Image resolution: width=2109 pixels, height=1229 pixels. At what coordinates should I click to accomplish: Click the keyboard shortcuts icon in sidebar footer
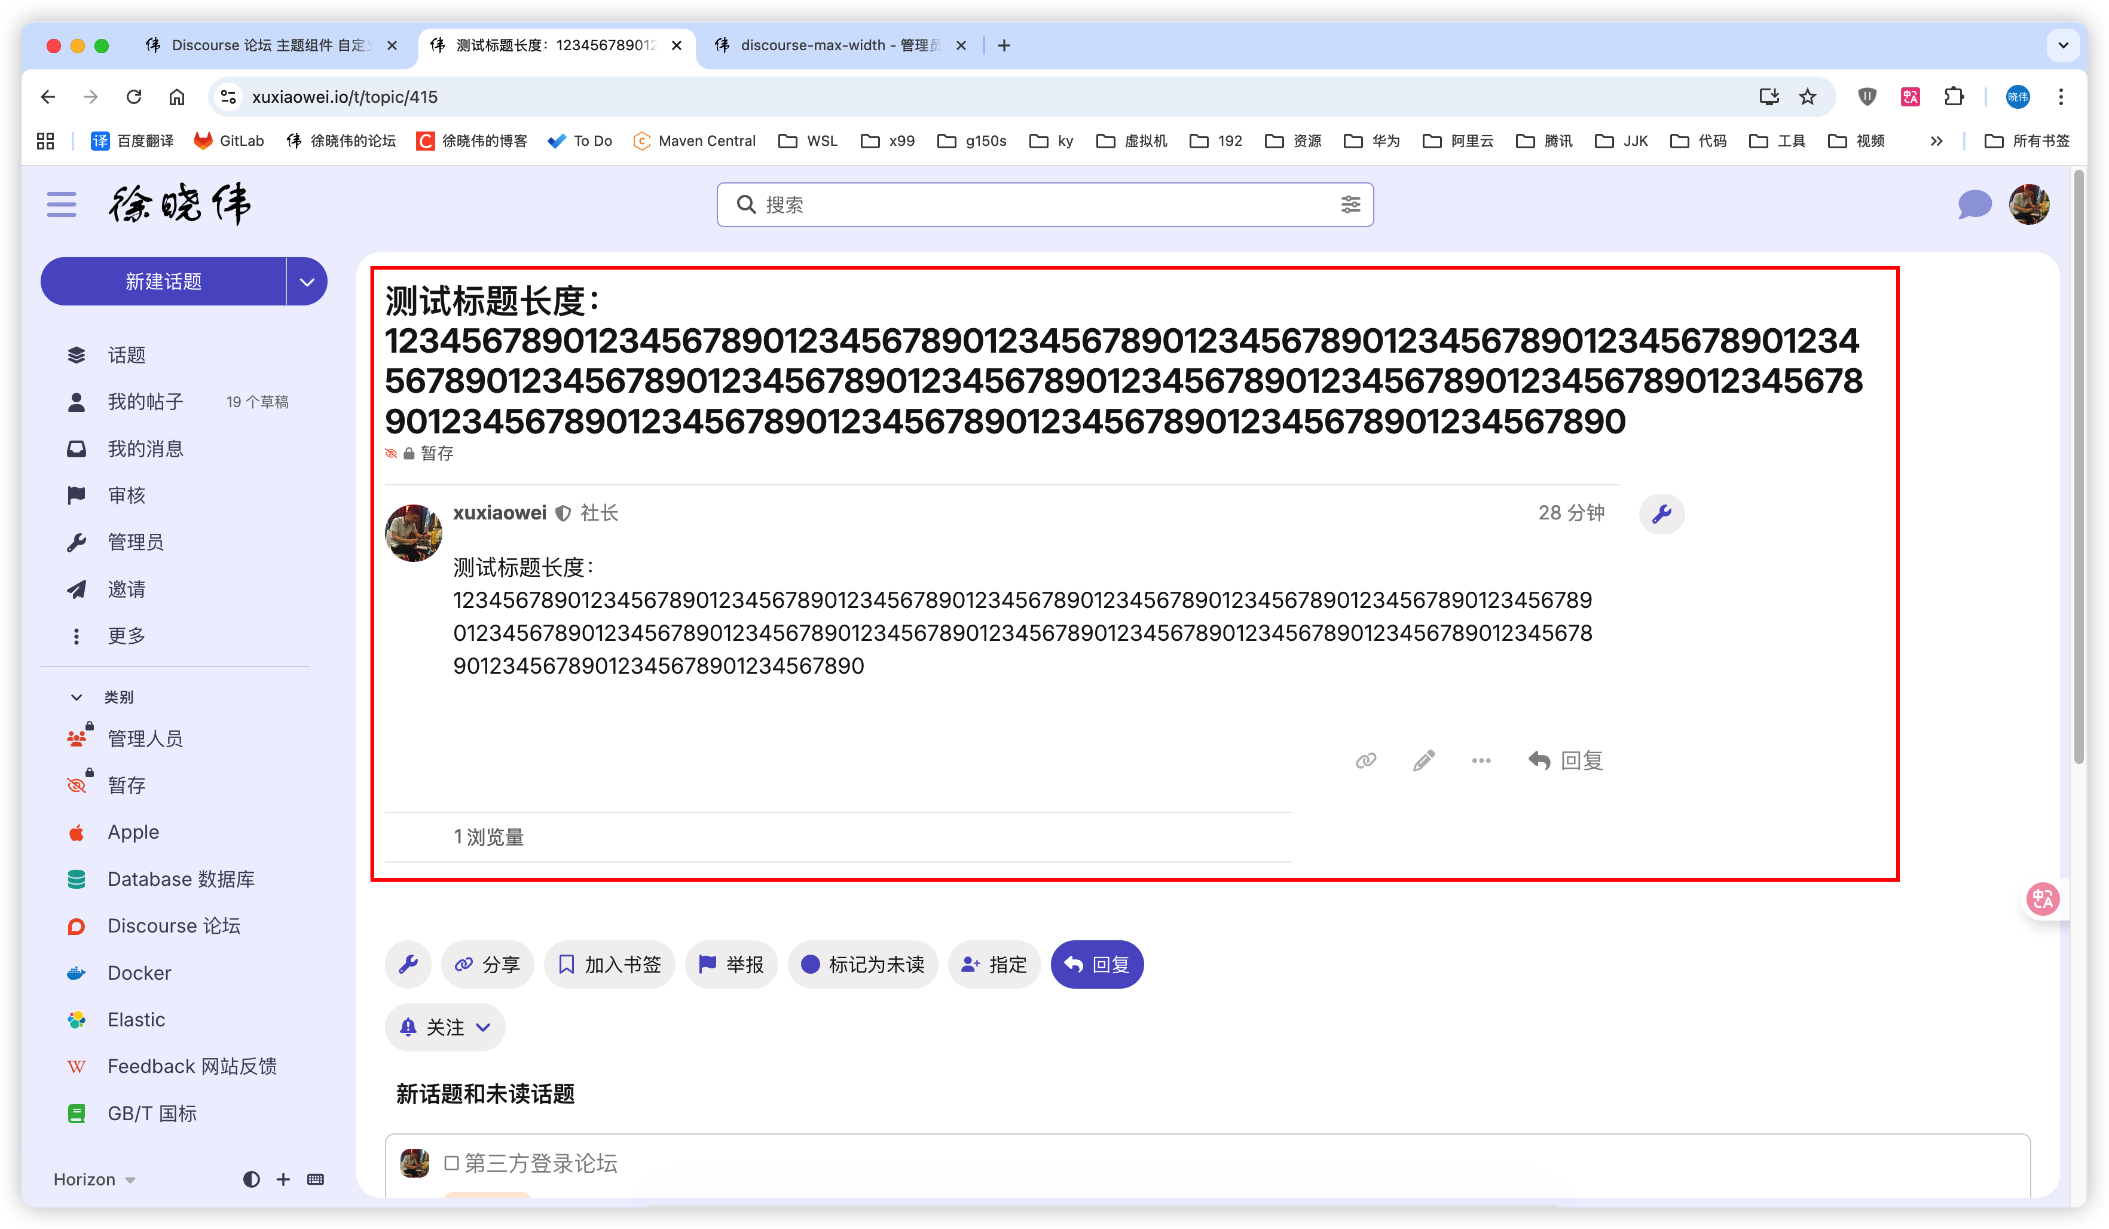(x=316, y=1179)
